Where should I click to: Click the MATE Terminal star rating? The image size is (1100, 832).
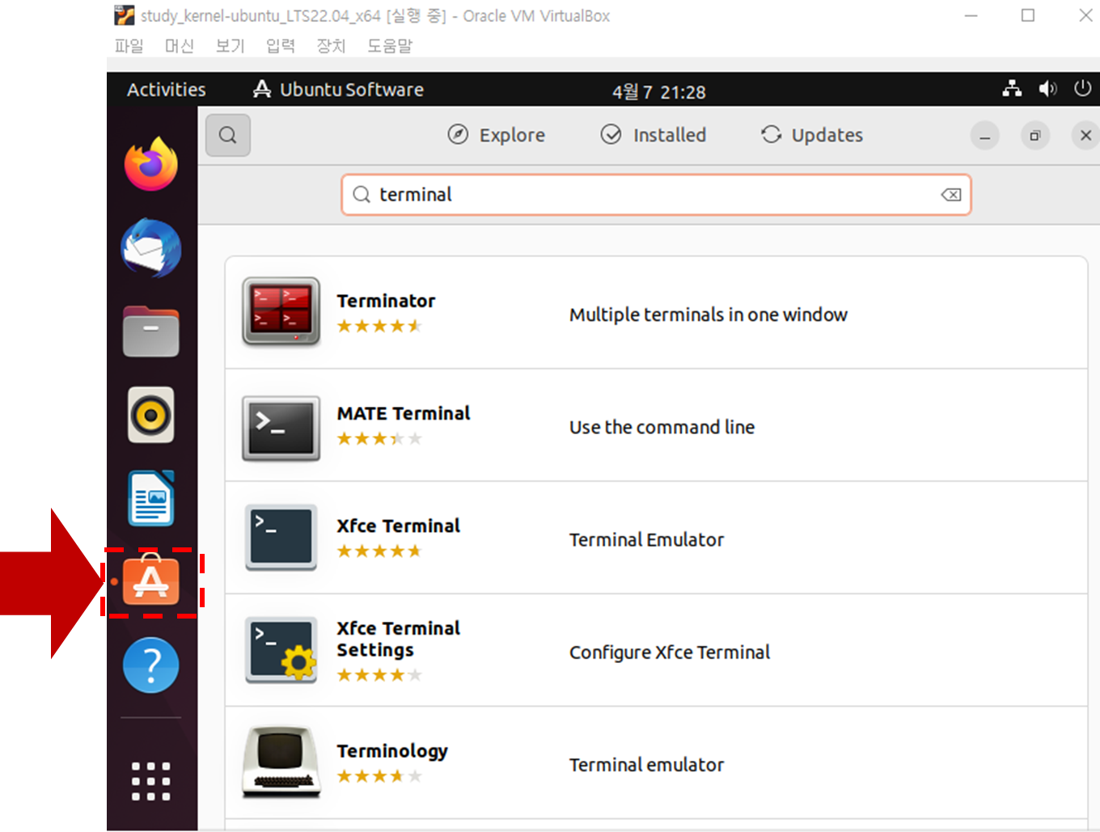[379, 438]
